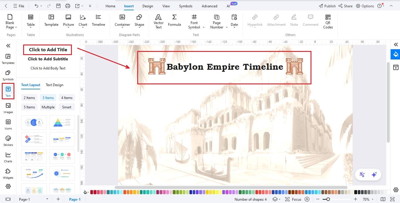Screen dimensions: 400x203
Task: Insert a Timeline
Action: click(98, 21)
